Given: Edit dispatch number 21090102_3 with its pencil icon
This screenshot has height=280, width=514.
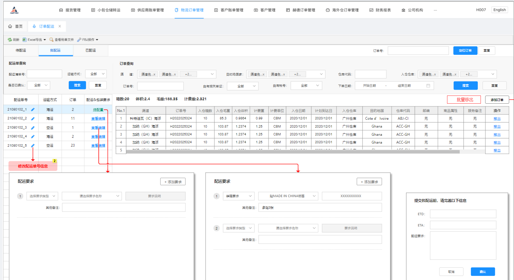Looking at the screenshot, I should click(33, 128).
